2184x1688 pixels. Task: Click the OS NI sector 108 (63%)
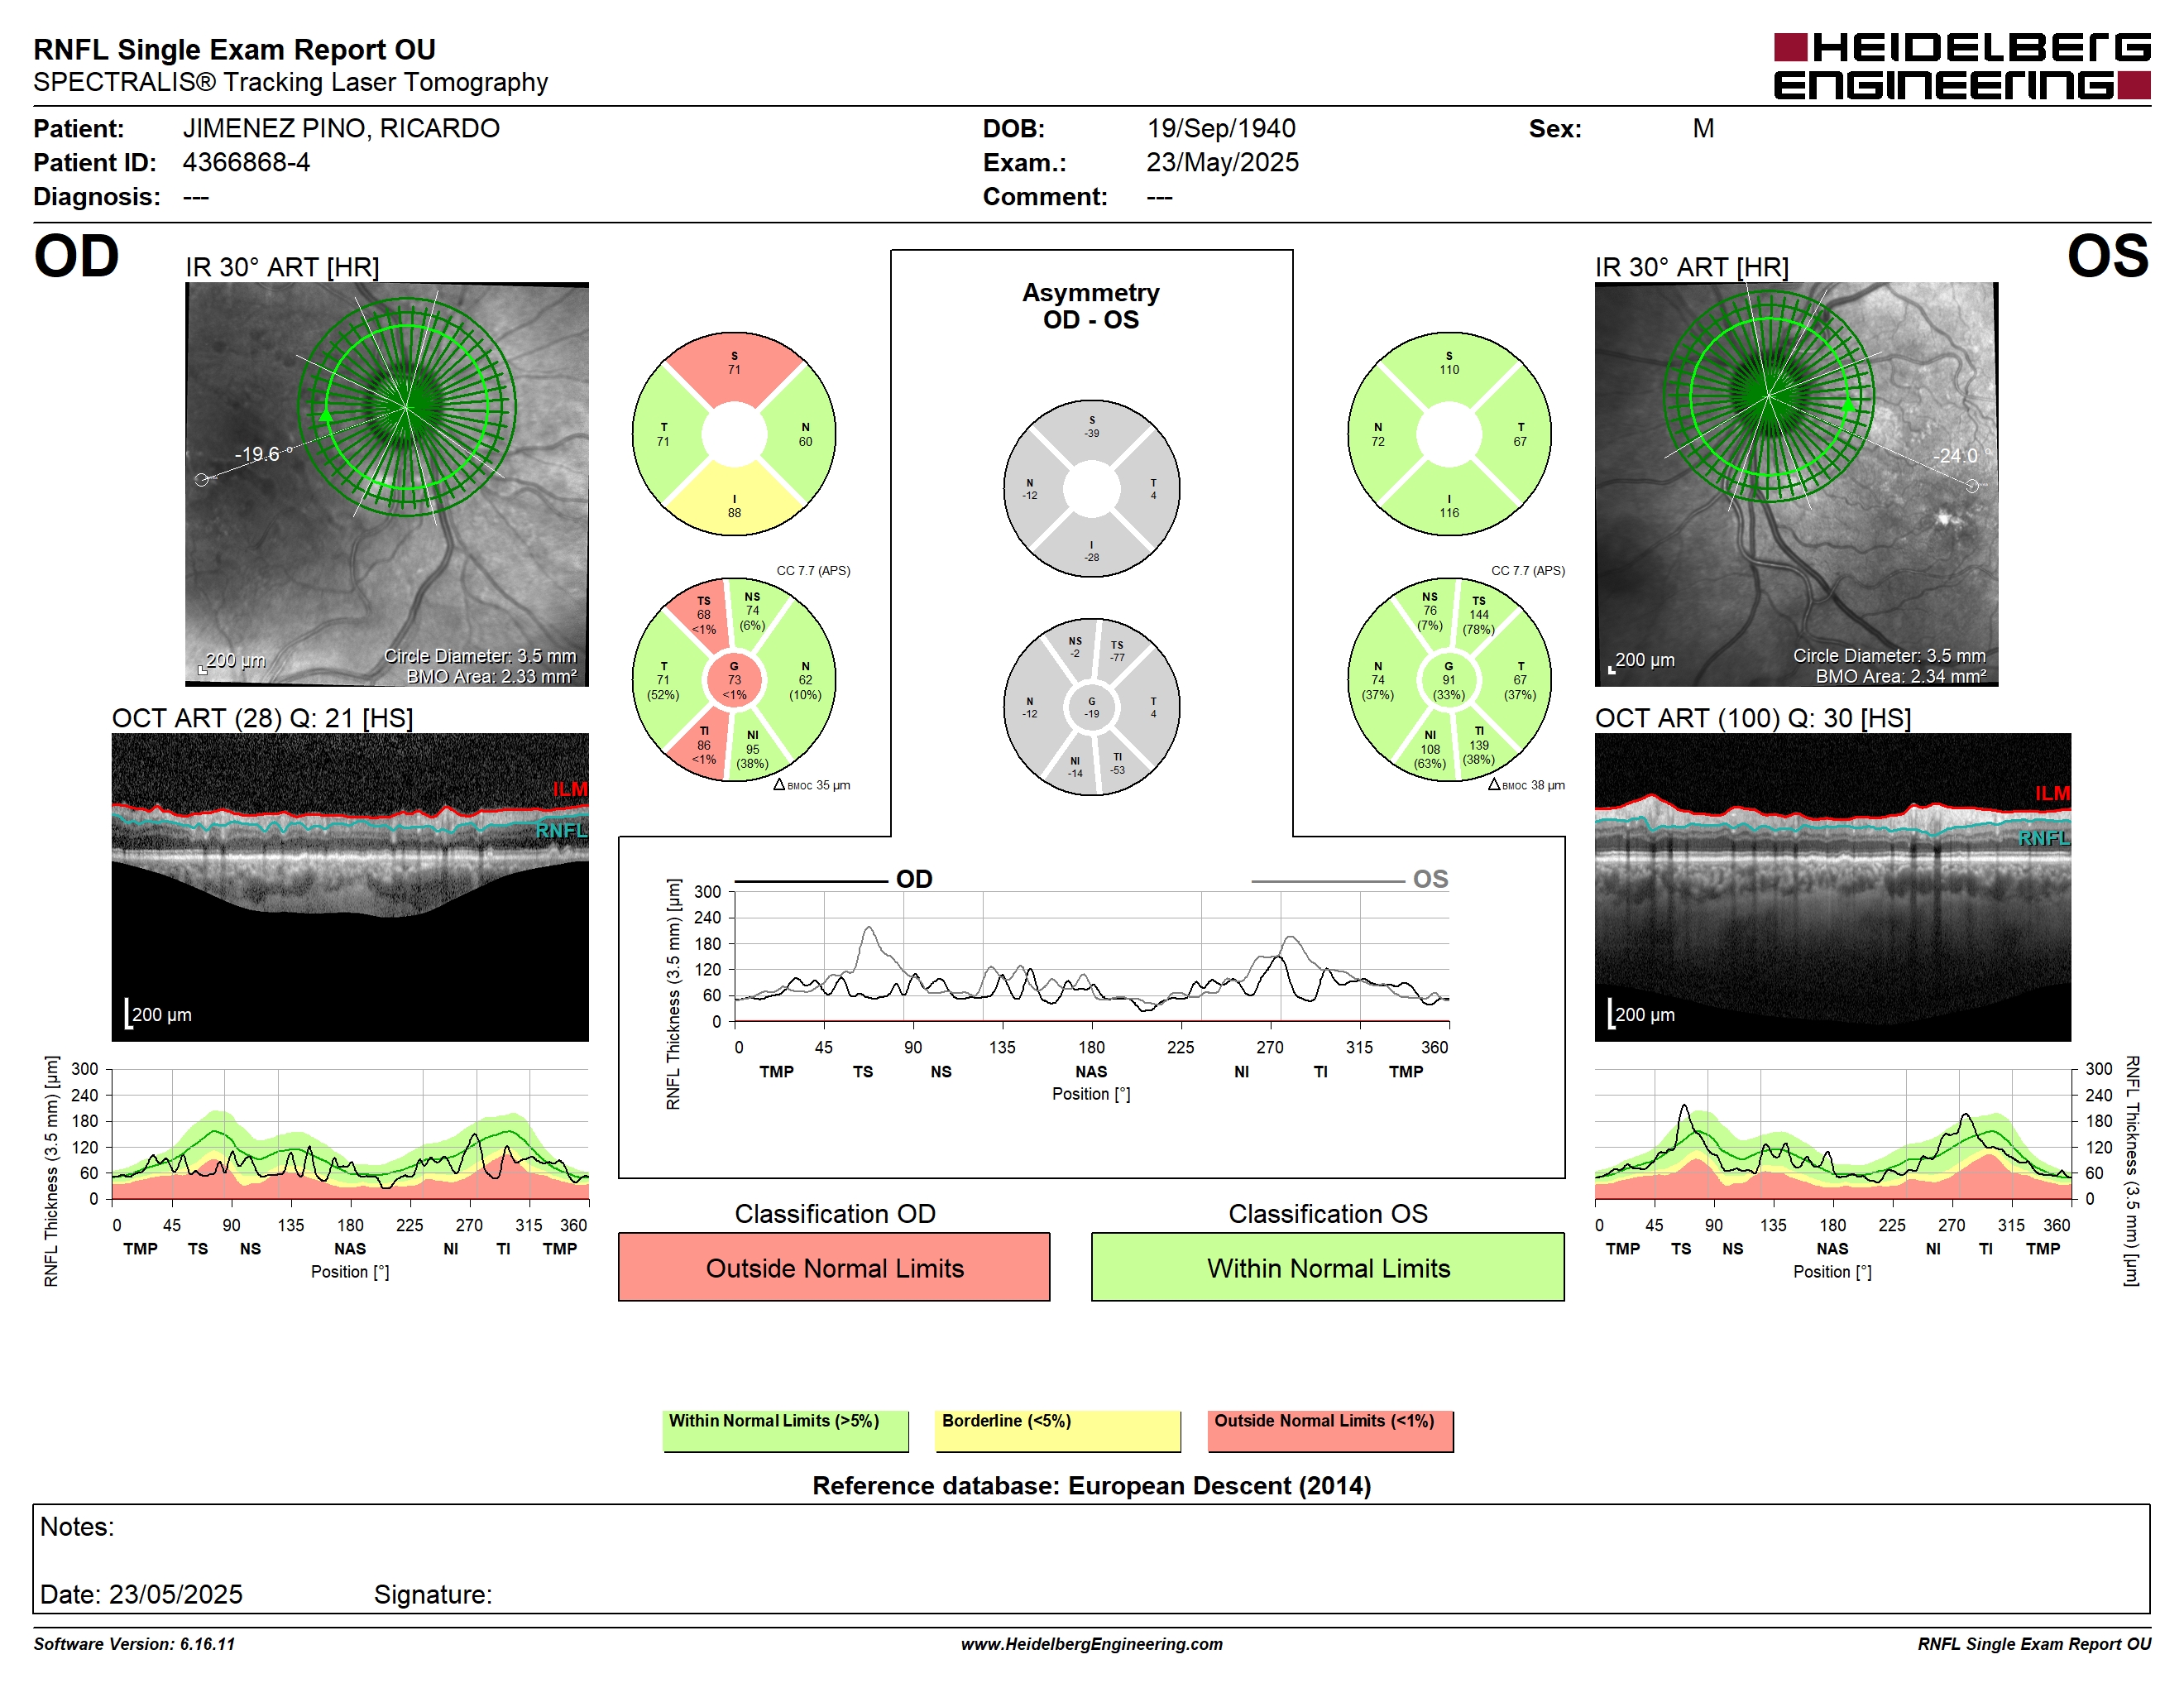1430,749
